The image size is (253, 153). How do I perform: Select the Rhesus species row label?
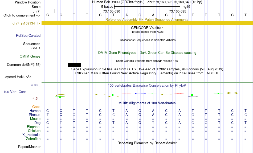point(35,115)
